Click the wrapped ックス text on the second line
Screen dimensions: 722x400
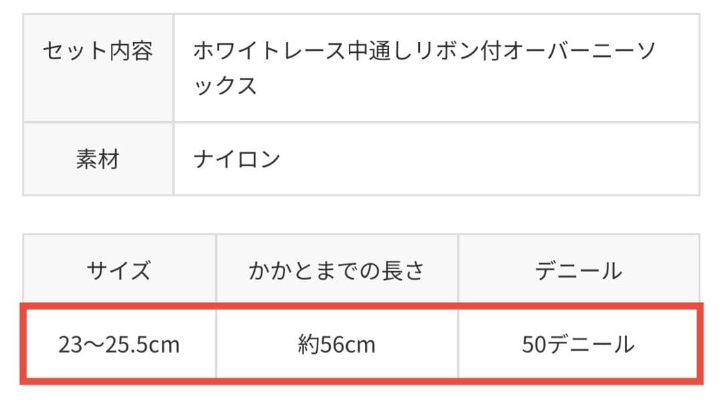point(225,86)
